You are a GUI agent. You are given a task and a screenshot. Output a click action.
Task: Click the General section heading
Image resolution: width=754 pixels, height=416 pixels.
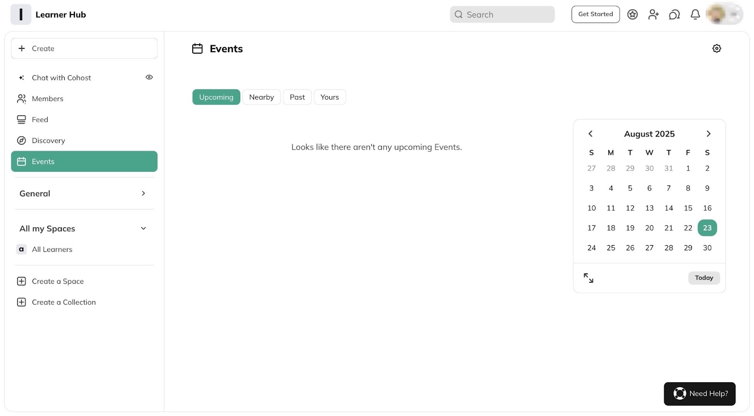pos(35,193)
